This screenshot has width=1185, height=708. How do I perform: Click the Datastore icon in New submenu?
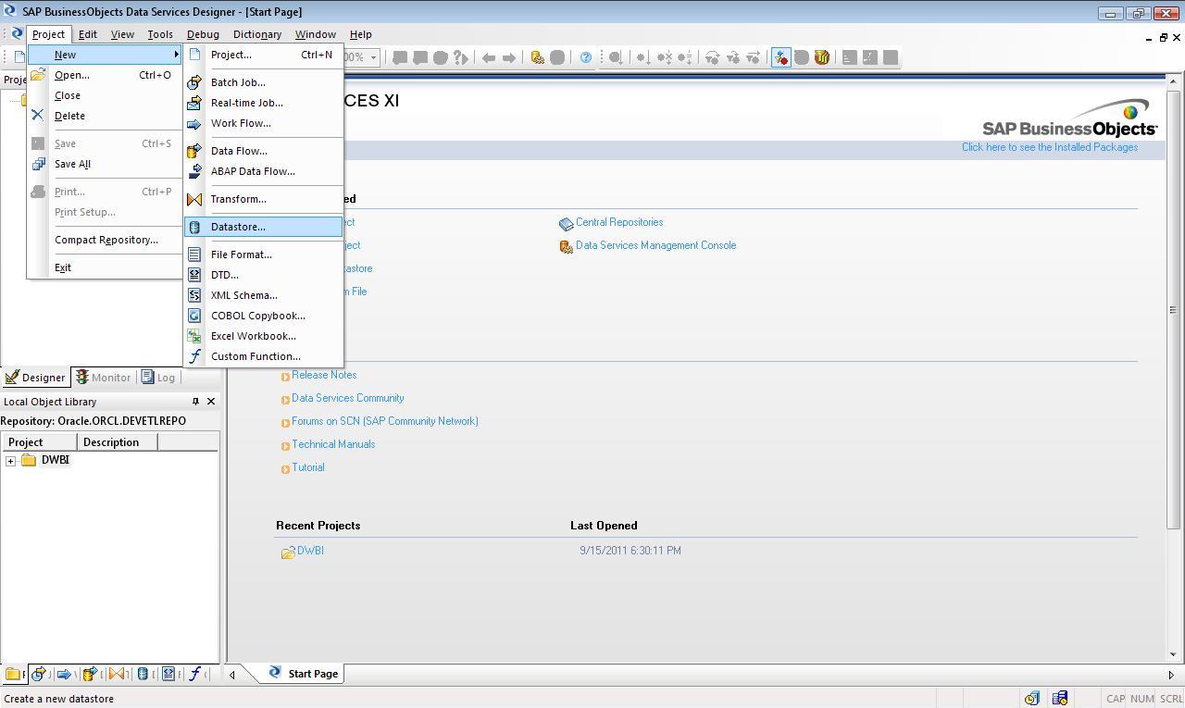[194, 227]
